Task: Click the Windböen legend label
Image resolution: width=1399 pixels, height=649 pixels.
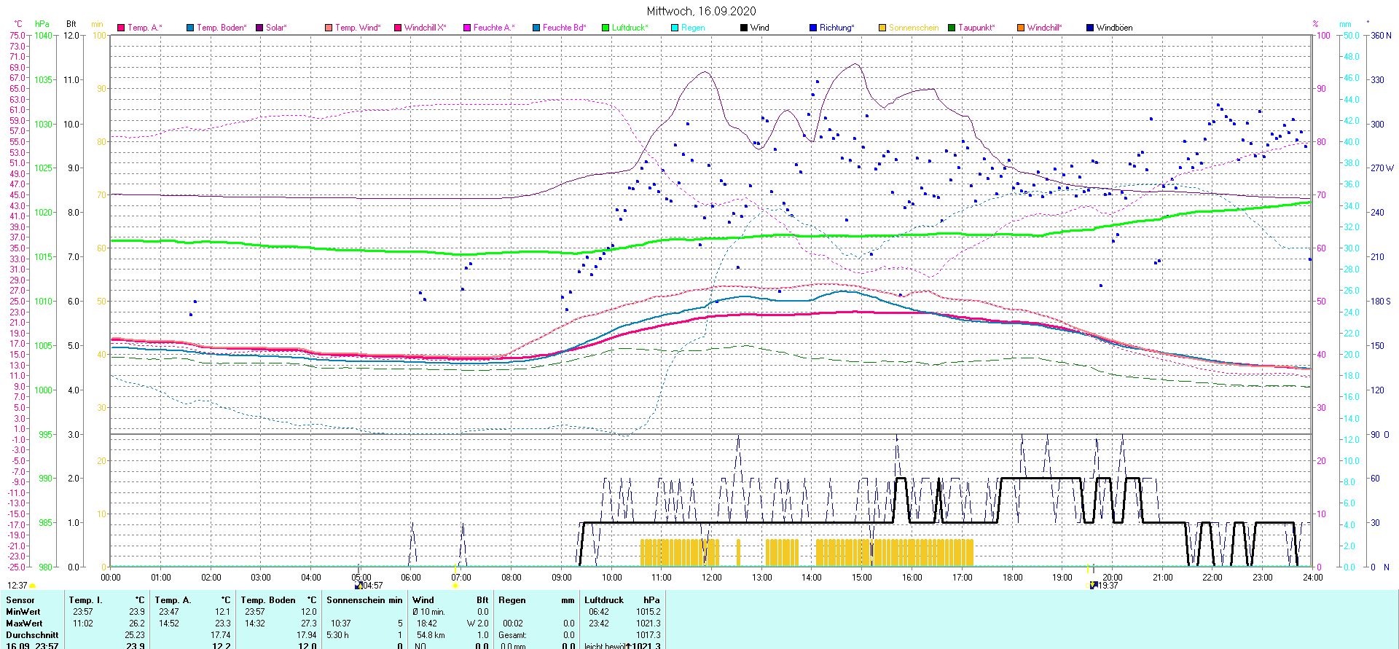Action: click(x=1114, y=28)
